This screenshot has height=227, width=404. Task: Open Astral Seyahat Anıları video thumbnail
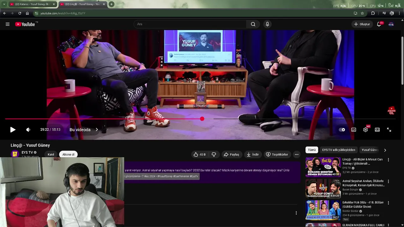pos(323,188)
